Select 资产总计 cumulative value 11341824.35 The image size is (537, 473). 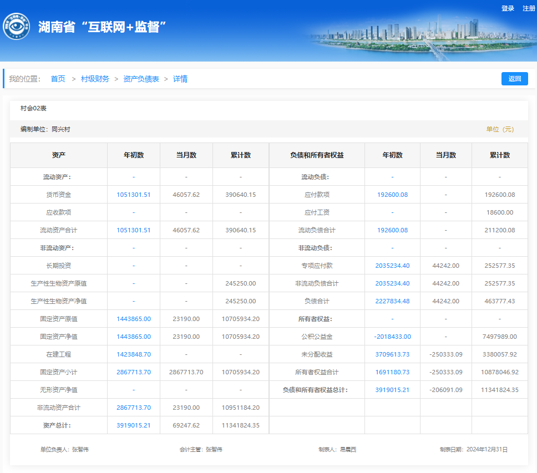(x=240, y=425)
